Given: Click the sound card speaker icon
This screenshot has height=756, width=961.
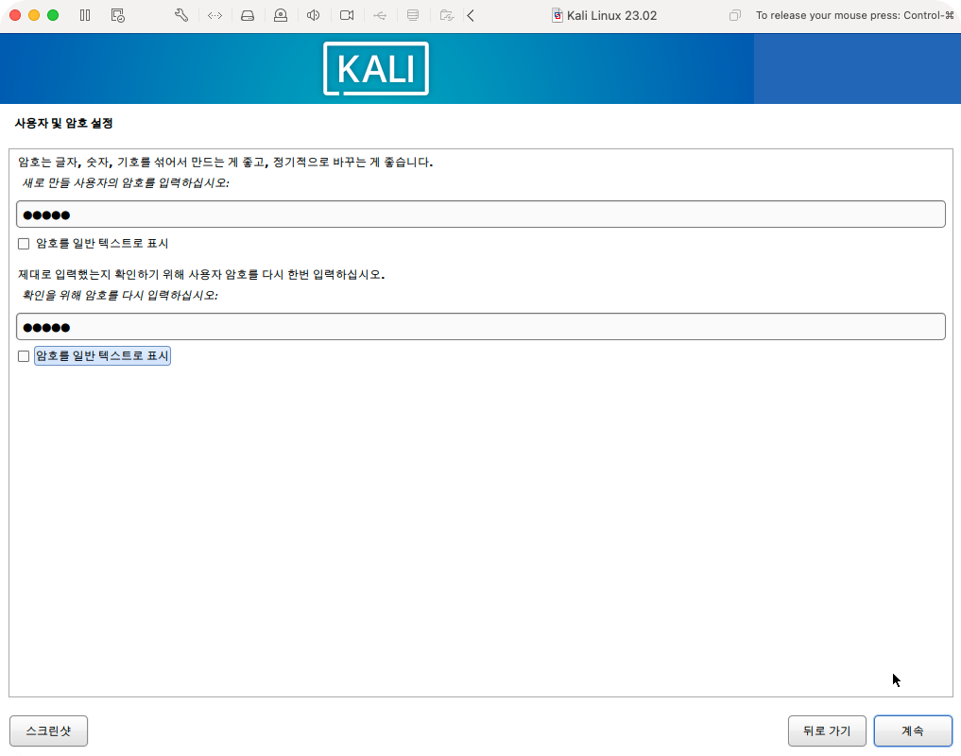Looking at the screenshot, I should point(313,15).
